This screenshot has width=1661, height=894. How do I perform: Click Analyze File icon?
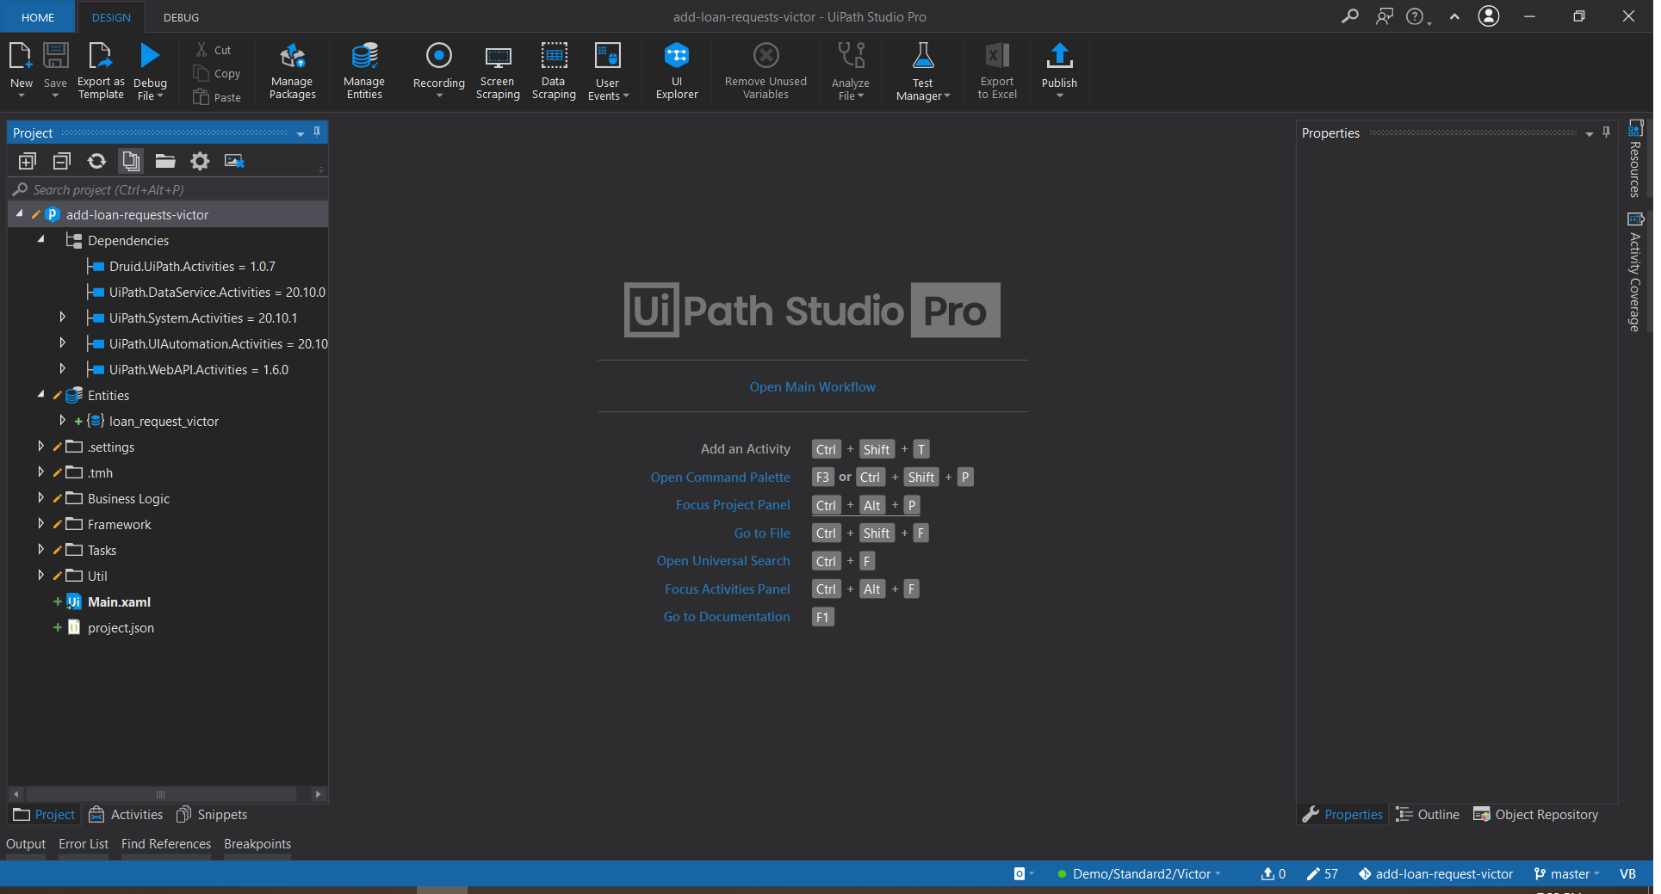coord(851,56)
